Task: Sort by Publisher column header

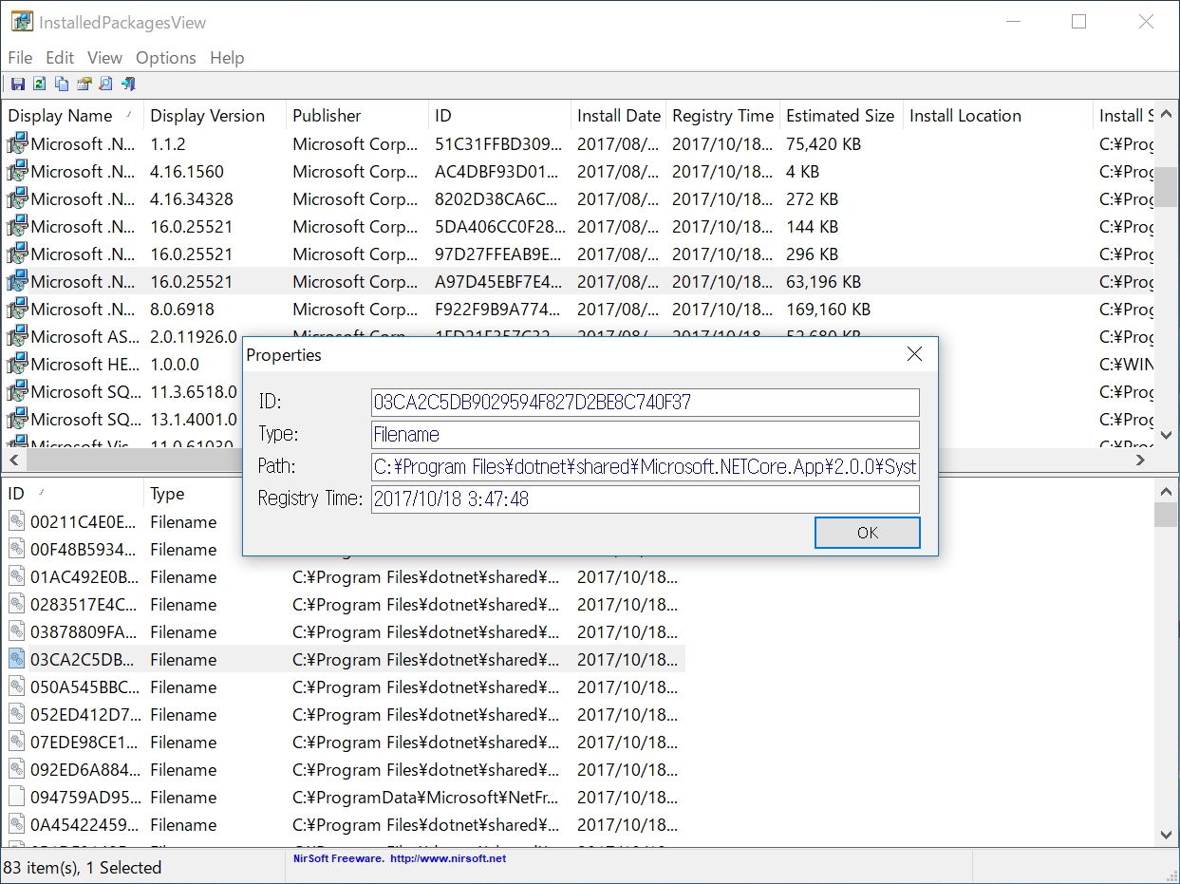Action: pos(357,116)
